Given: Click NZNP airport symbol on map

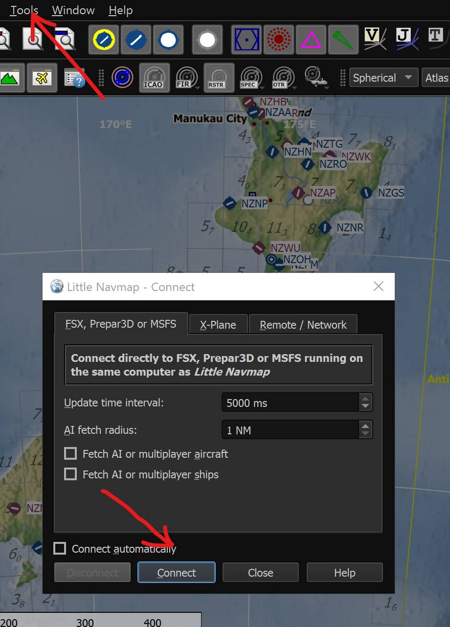Looking at the screenshot, I should pos(229,202).
